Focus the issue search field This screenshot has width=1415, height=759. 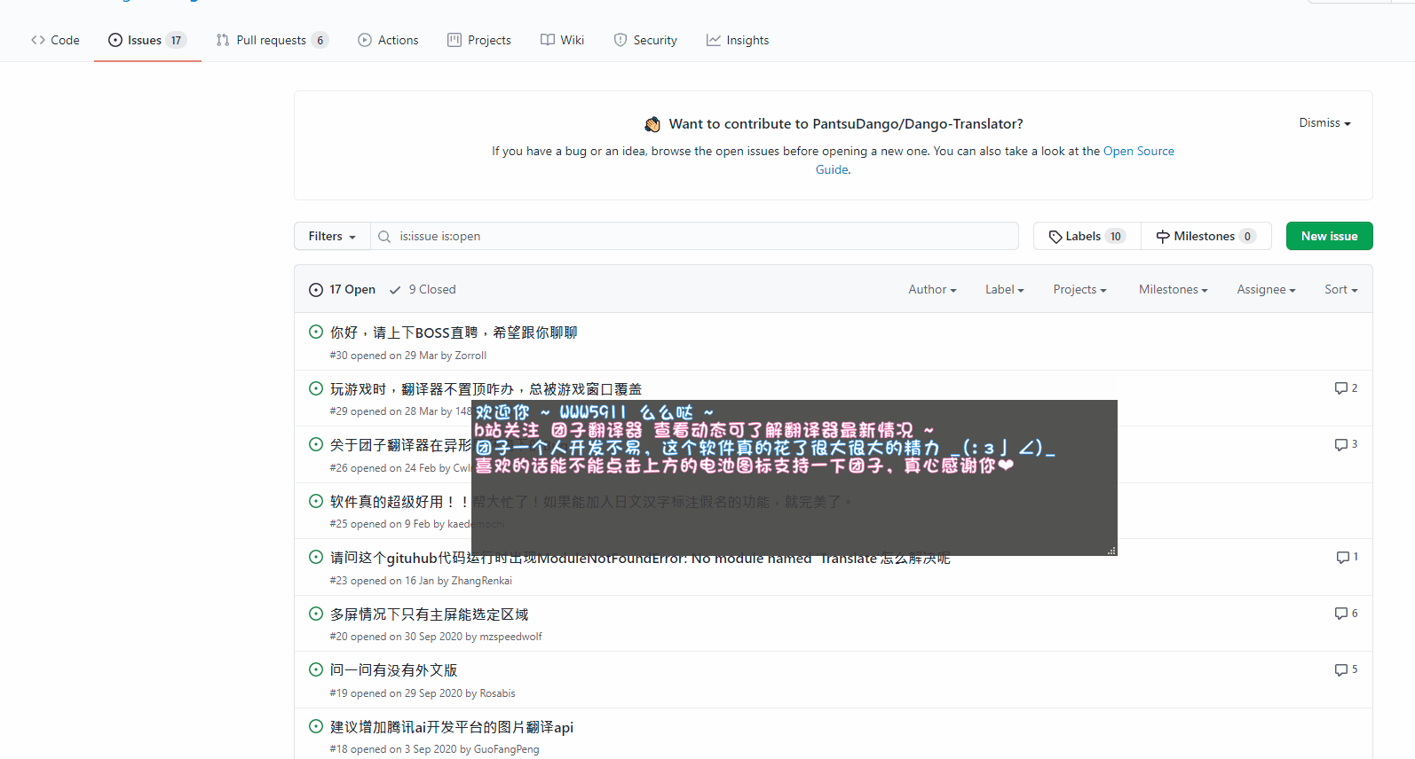(x=694, y=236)
